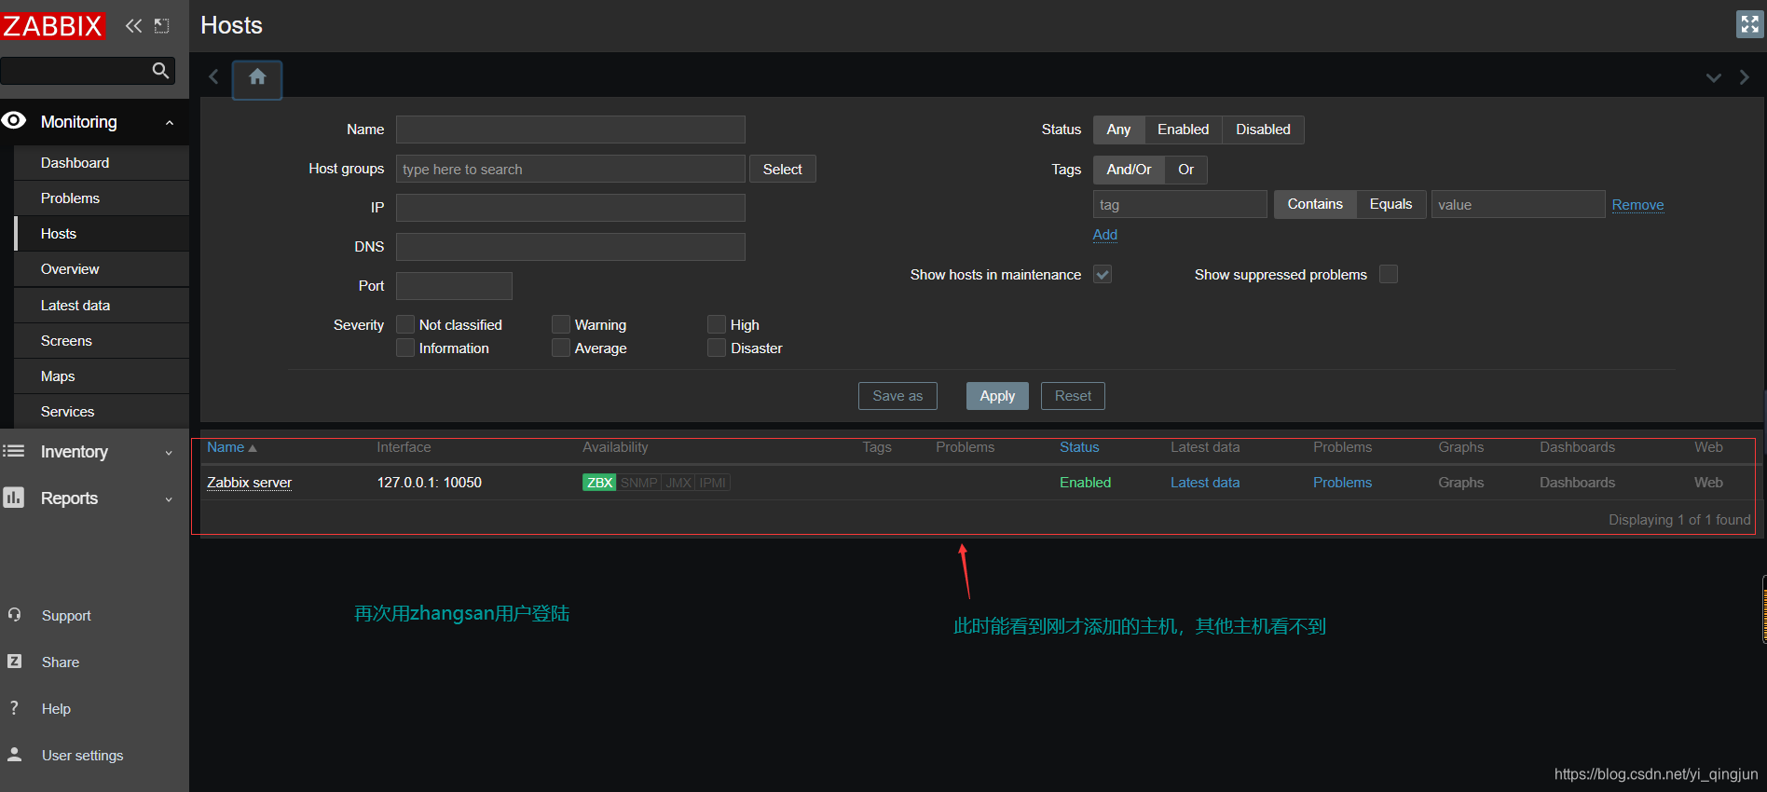Screen dimensions: 1767x792
Task: Click the Port input field
Action: (x=454, y=286)
